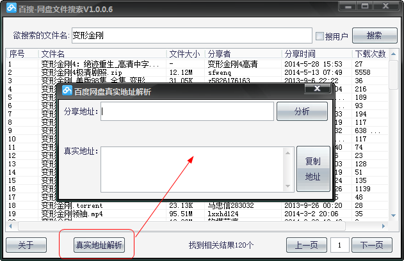
Task: Sort by the 下载次数 column header
Action: [370, 54]
